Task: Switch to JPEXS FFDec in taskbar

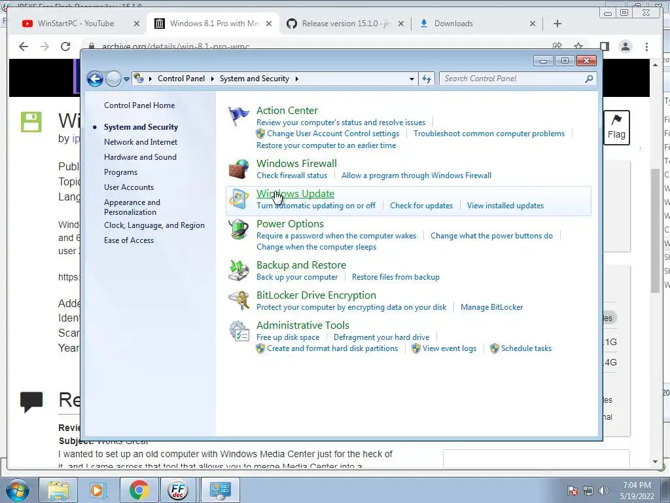Action: 178,490
